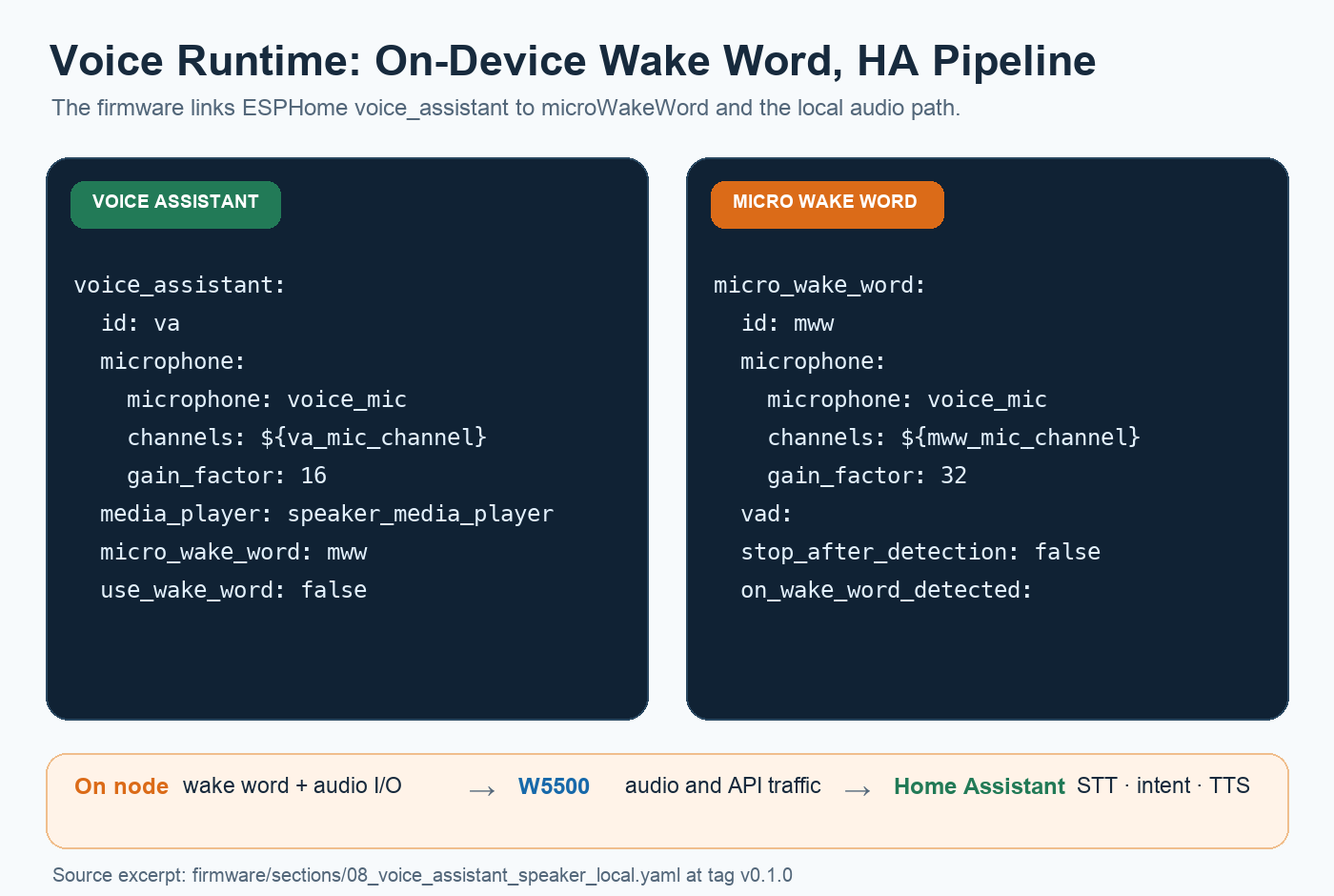The image size is (1334, 896).
Task: Select the line 'stop_after_detection: false'
Action: [920, 552]
